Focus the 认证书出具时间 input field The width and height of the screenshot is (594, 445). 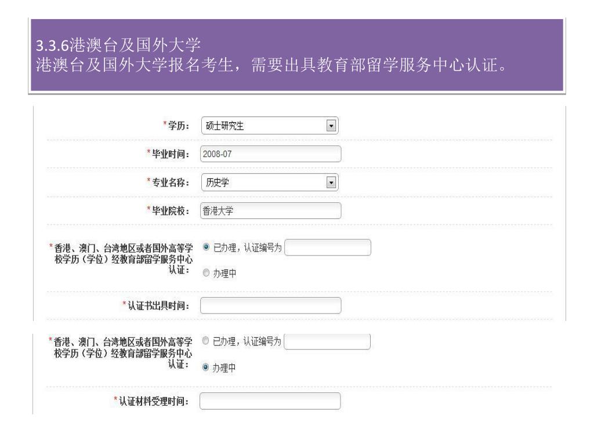click(x=270, y=306)
